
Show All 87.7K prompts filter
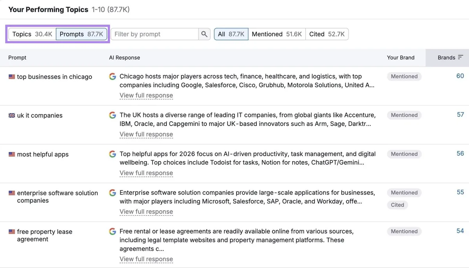(x=231, y=34)
